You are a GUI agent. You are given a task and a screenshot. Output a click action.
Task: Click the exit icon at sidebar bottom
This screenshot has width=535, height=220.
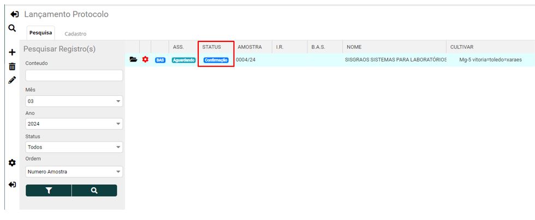coord(12,185)
